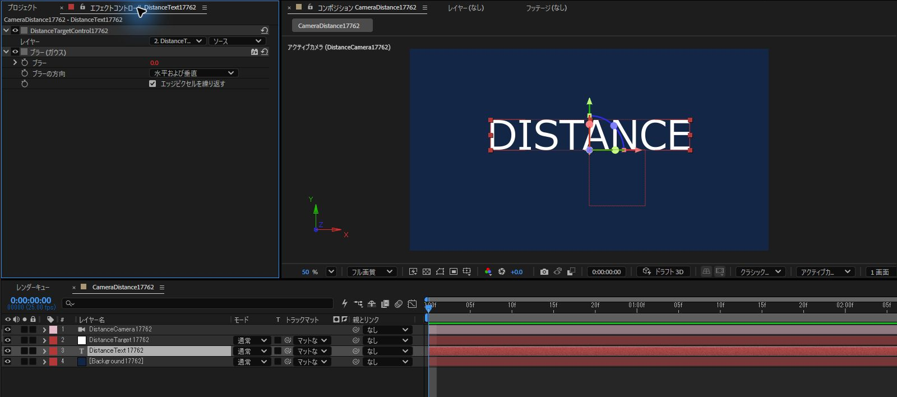Toggle エッジピクセルを繰り返す checkbox
This screenshot has width=897, height=397.
[x=152, y=84]
